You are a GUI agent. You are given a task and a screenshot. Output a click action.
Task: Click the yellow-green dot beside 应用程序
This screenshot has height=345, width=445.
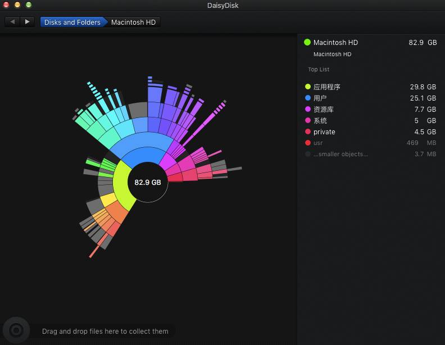(x=308, y=87)
